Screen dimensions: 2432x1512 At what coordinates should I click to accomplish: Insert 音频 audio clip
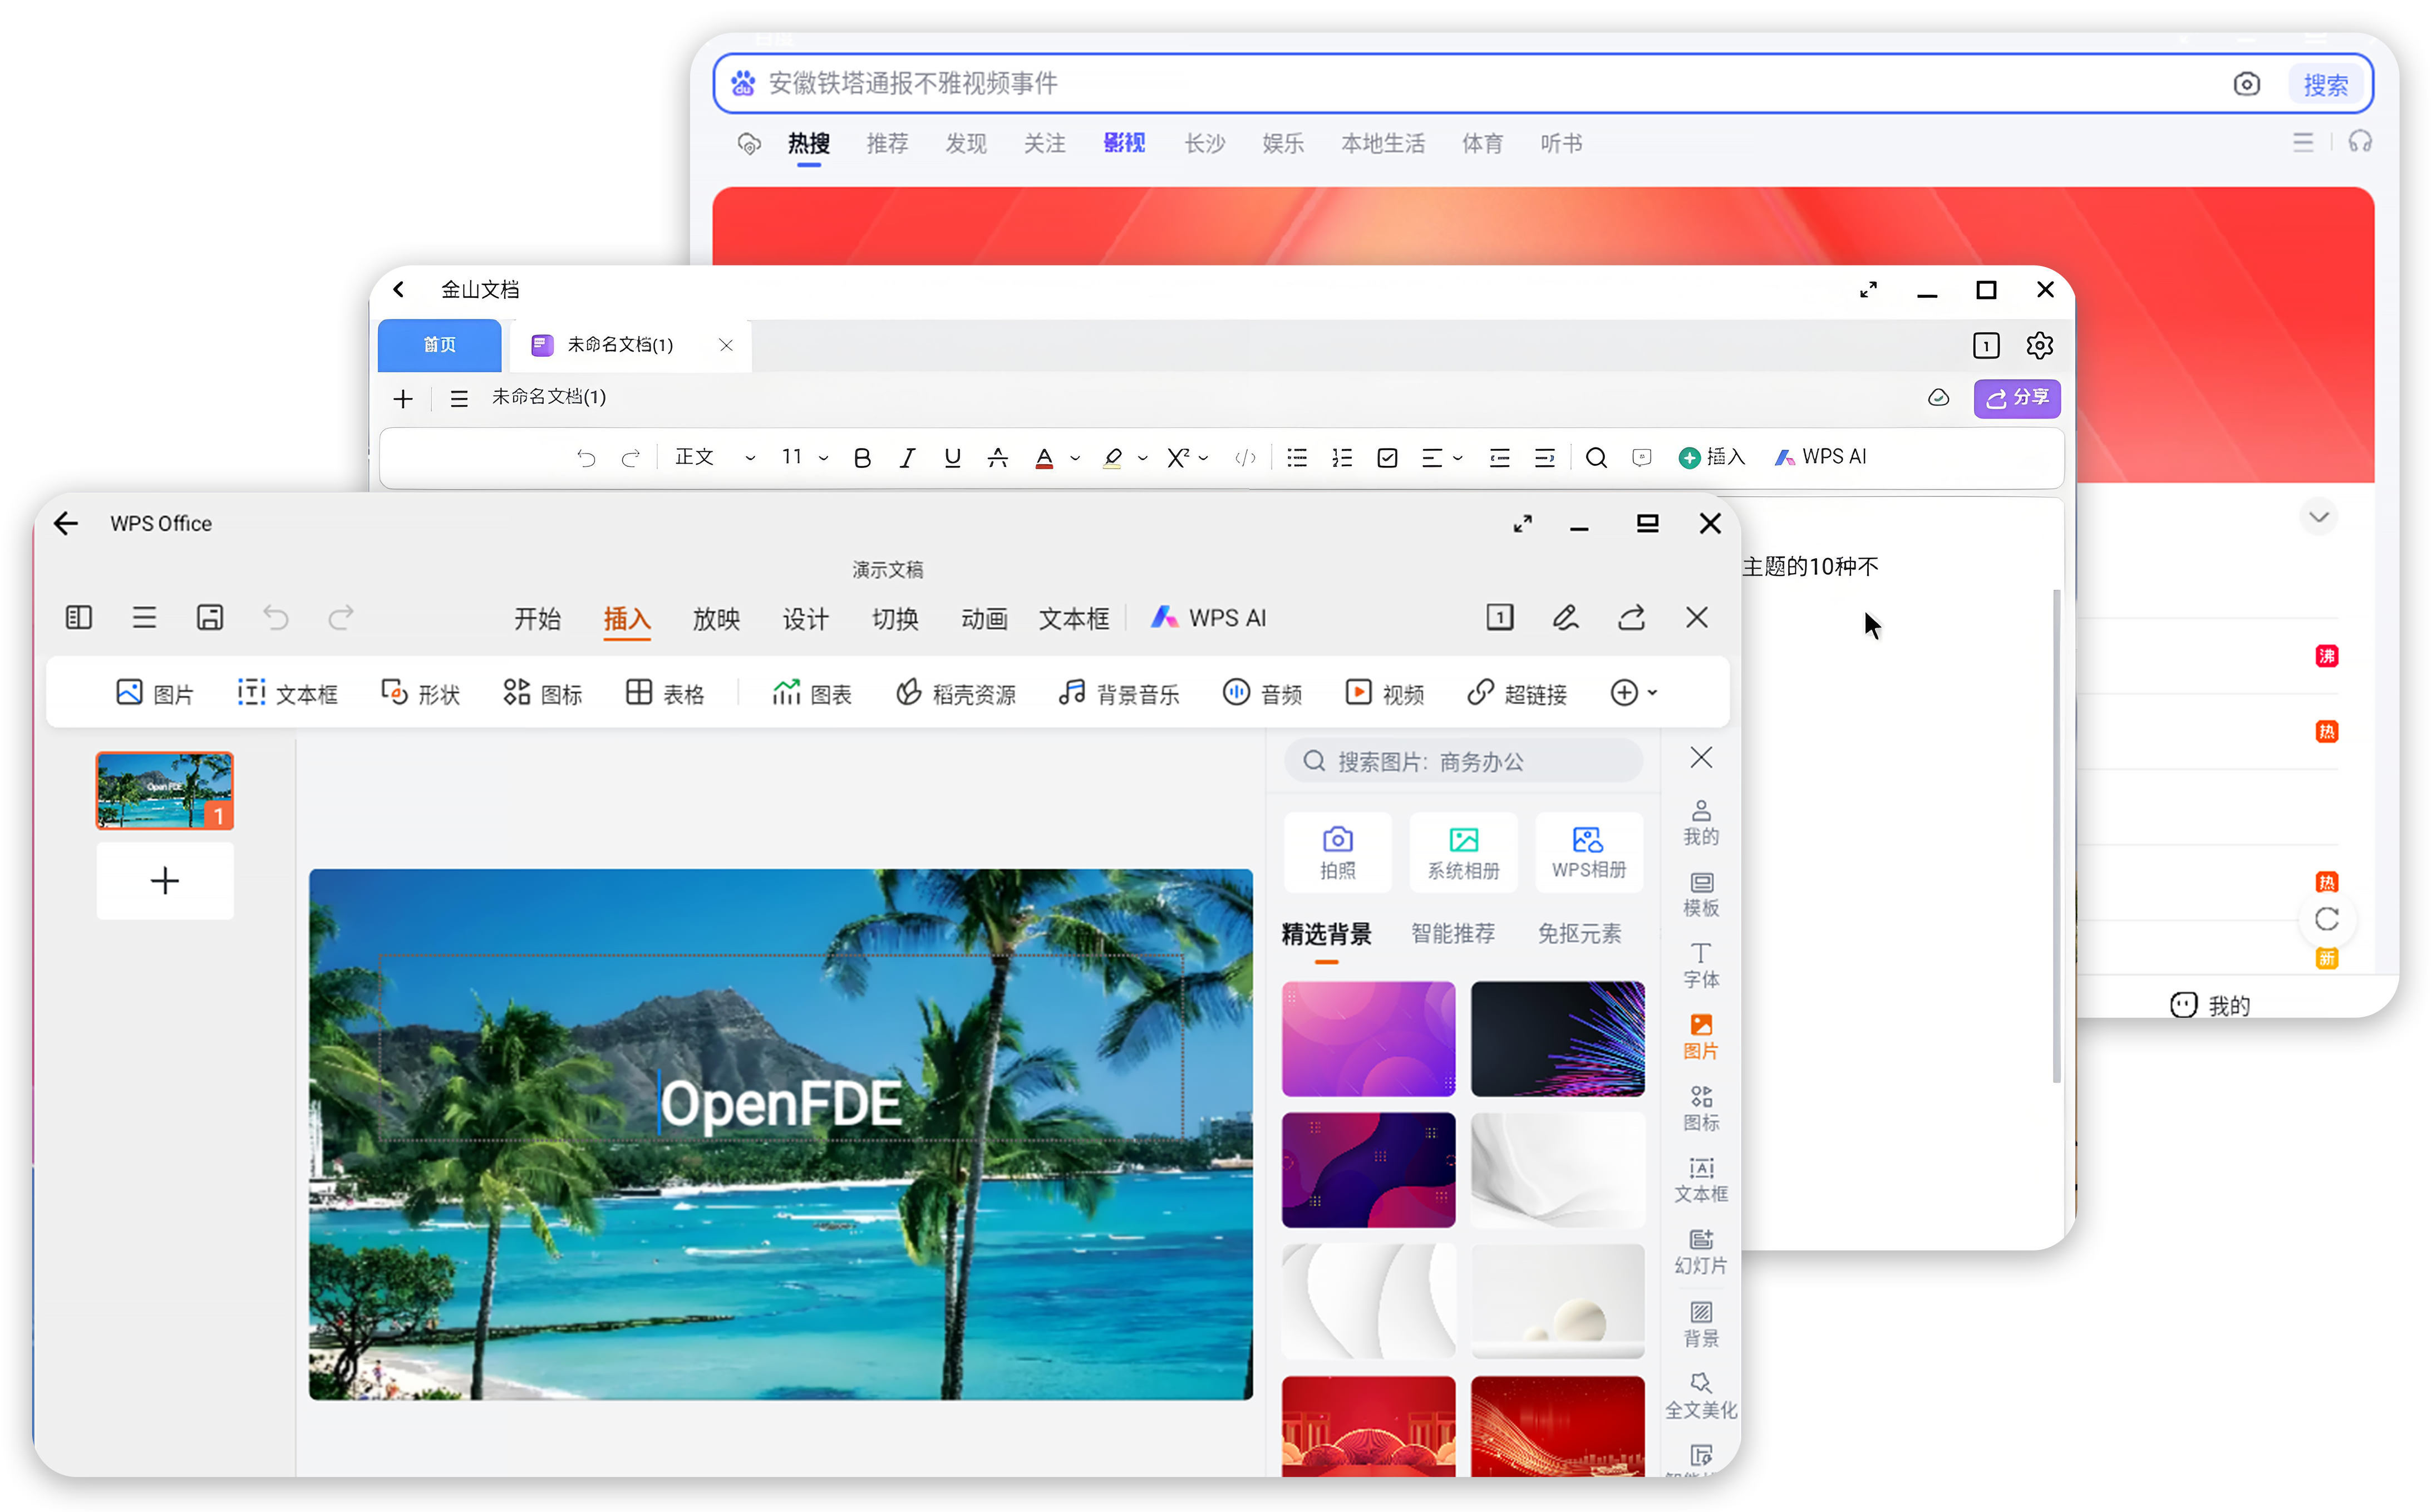1263,693
